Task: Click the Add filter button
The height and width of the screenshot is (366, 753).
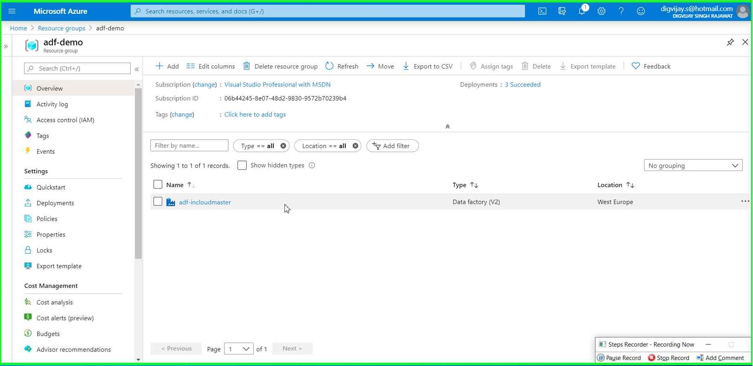Action: tap(392, 146)
